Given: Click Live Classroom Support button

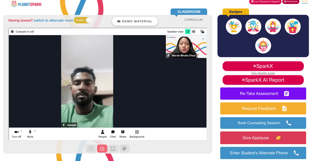Looking at the screenshot, I should pyautogui.click(x=265, y=2).
